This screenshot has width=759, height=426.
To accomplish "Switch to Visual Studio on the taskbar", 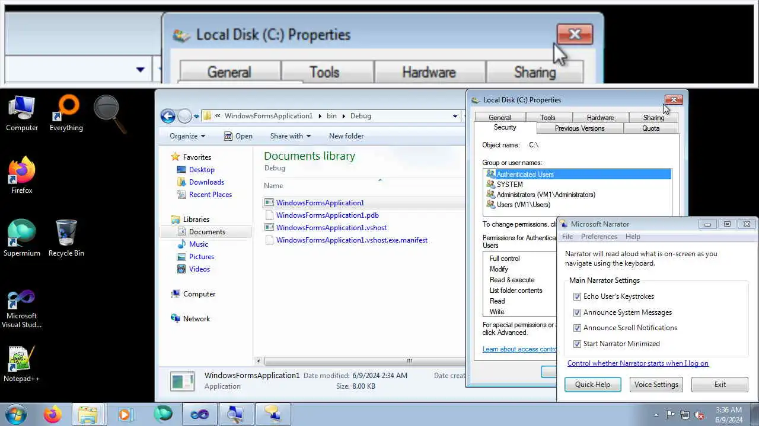I will point(199,414).
